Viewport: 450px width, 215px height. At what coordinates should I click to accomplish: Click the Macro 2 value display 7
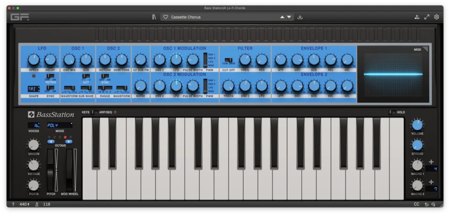[x=432, y=189]
